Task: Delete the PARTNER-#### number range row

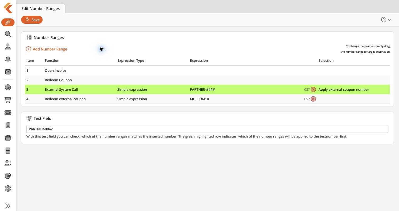Action: [313, 90]
